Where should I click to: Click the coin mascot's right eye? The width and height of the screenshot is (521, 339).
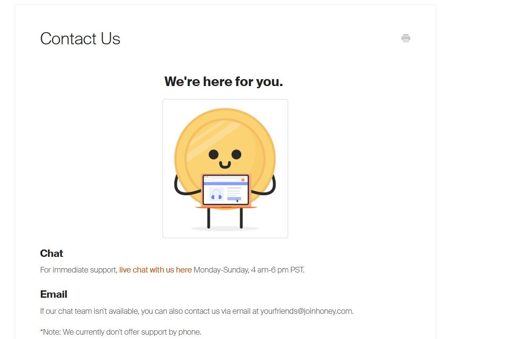click(236, 154)
